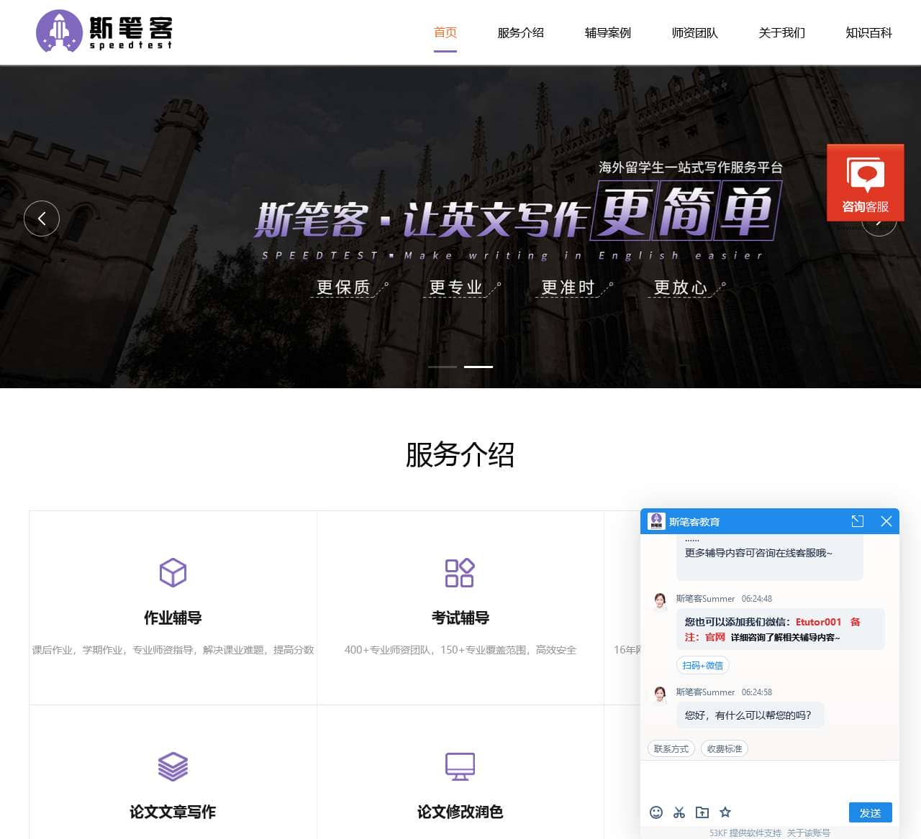921x839 pixels.
Task: Select the emoji smiley icon in chat
Action: [x=656, y=812]
